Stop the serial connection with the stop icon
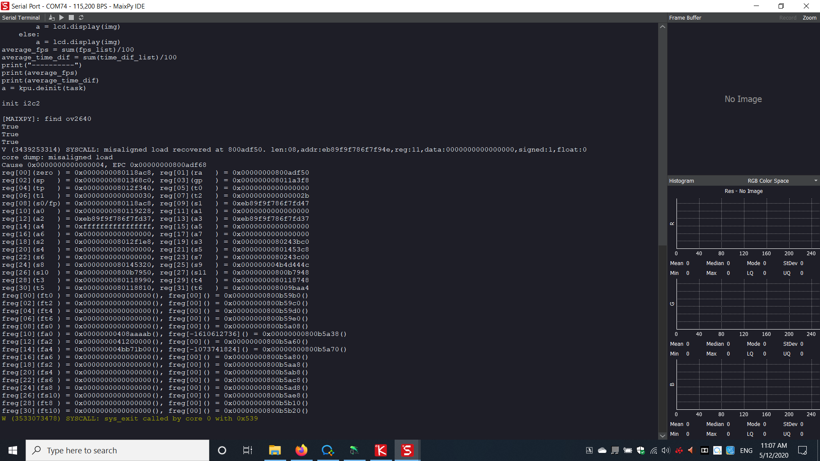The height and width of the screenshot is (461, 820). 71,18
